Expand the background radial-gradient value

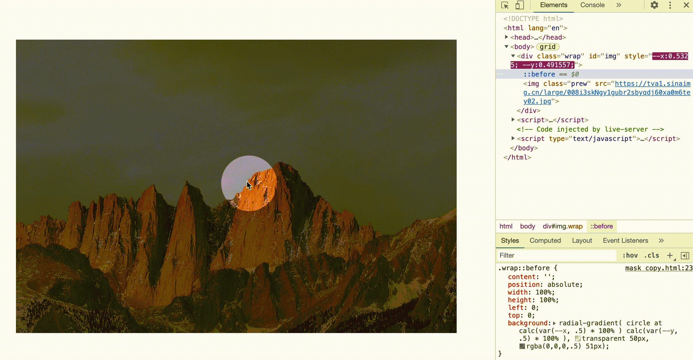click(554, 323)
